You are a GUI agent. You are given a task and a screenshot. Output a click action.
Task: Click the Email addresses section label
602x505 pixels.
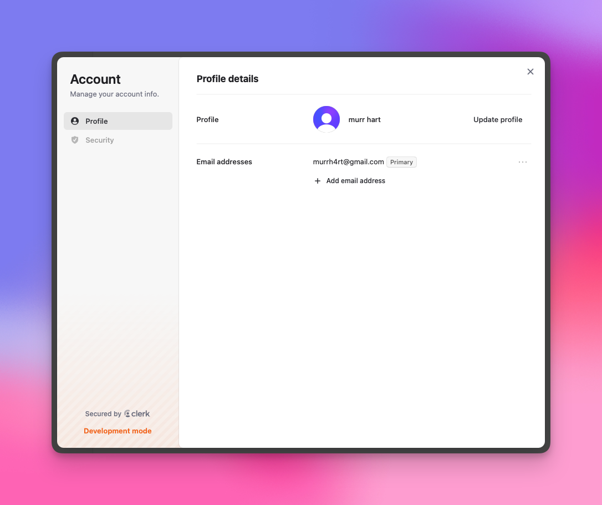point(224,162)
